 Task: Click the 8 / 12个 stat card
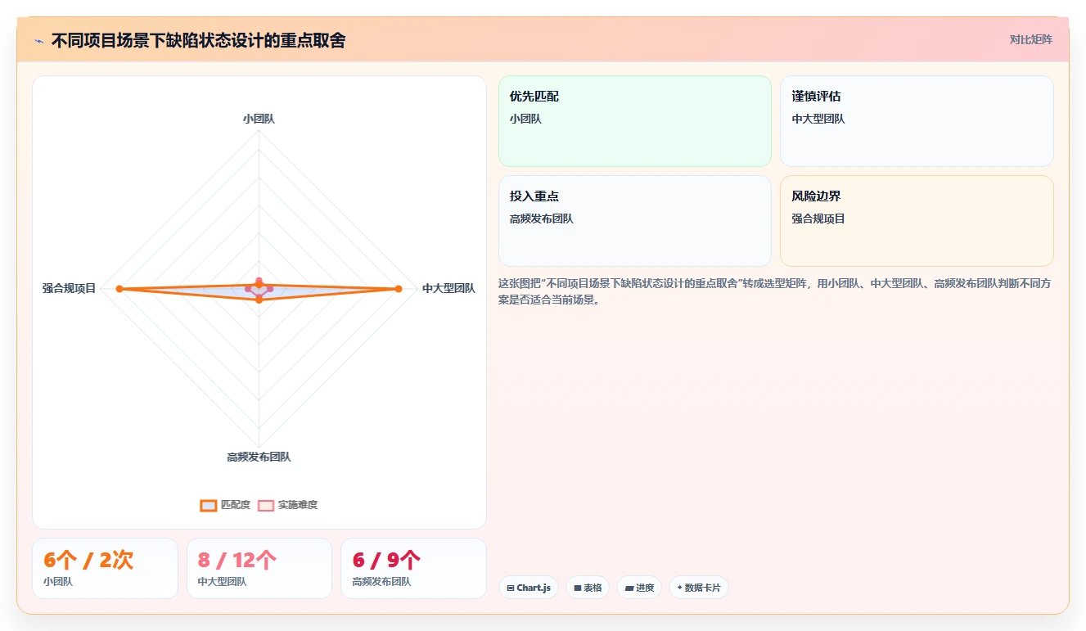click(259, 568)
